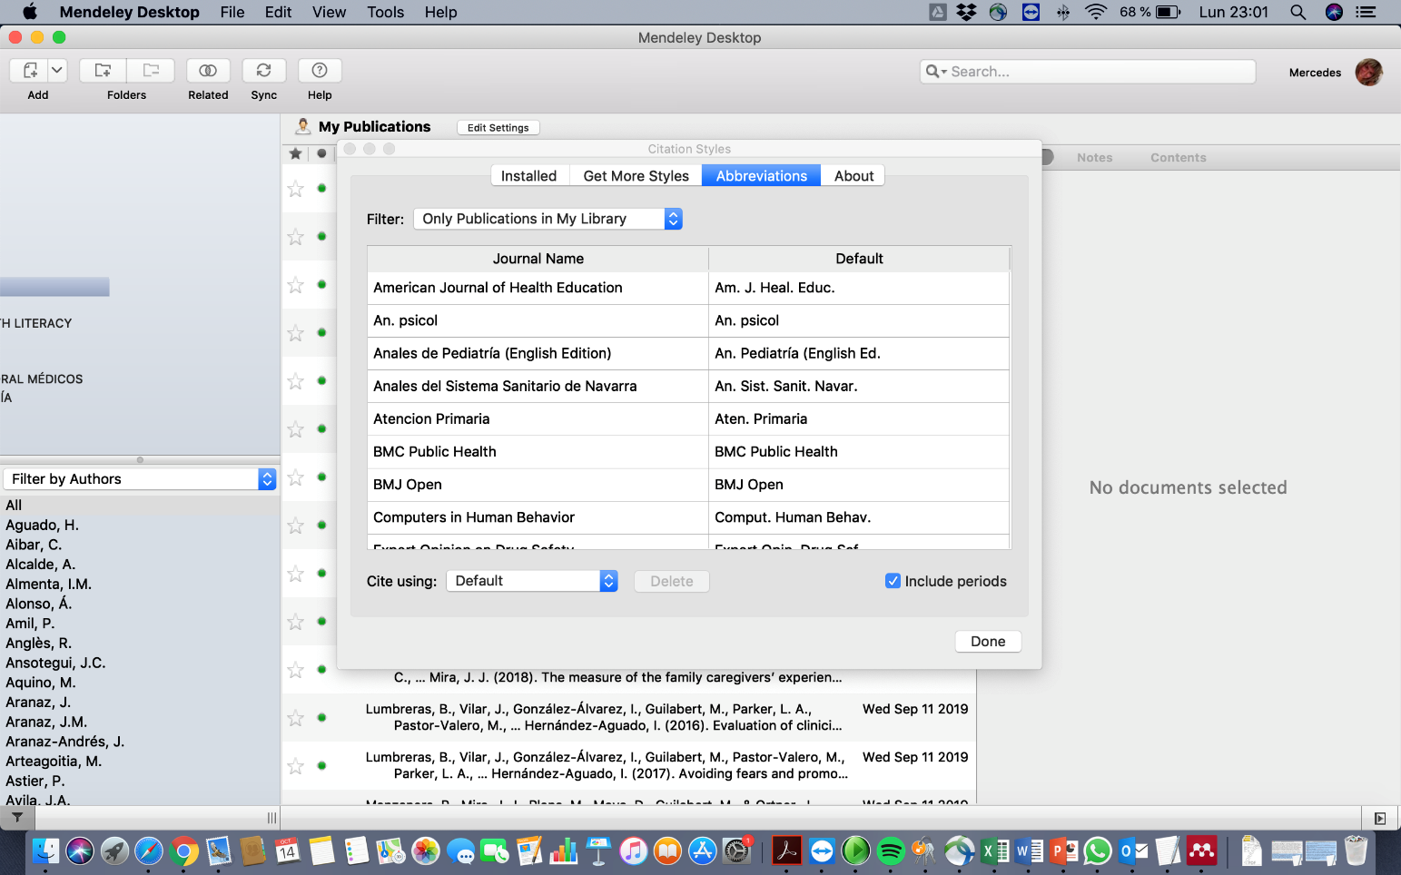
Task: Switch to the Get More Styles tab
Action: point(636,176)
